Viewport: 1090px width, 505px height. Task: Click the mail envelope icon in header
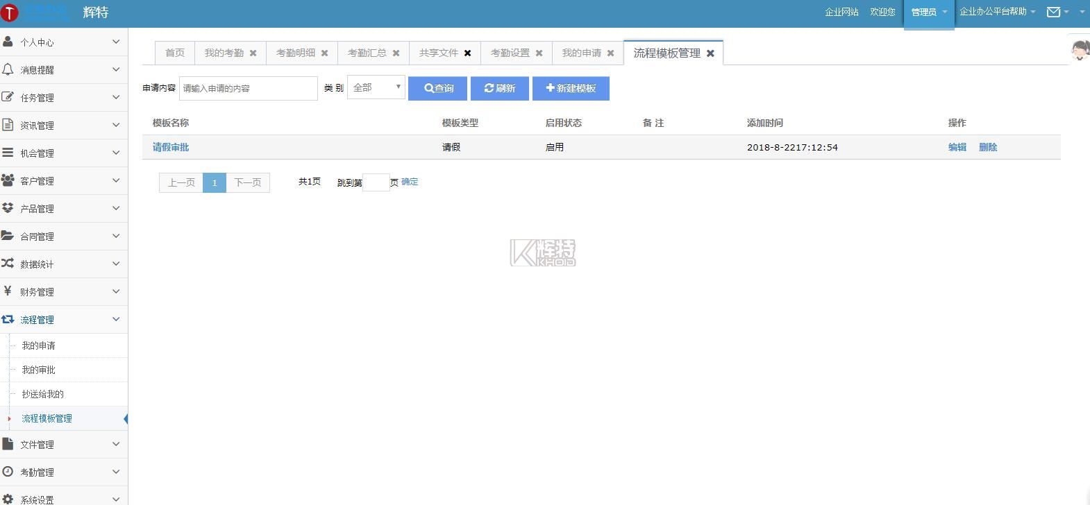click(1053, 12)
